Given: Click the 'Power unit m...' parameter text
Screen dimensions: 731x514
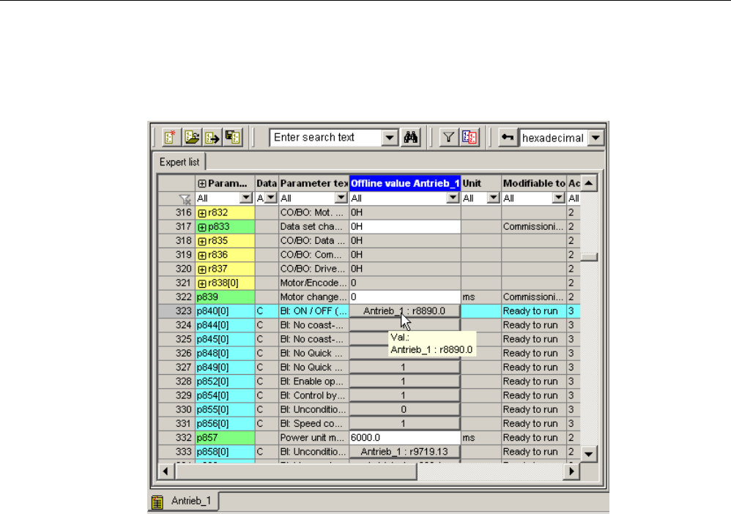Looking at the screenshot, I should pos(312,438).
